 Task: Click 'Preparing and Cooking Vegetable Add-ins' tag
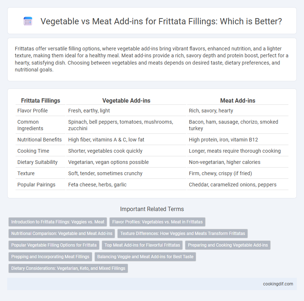228,245
